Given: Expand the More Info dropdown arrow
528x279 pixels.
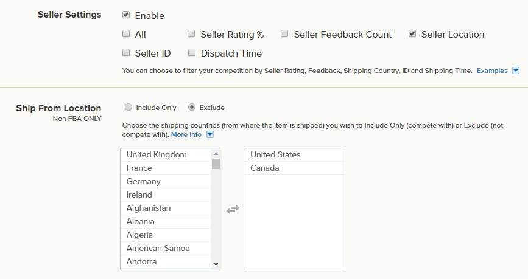Looking at the screenshot, I should [210, 134].
